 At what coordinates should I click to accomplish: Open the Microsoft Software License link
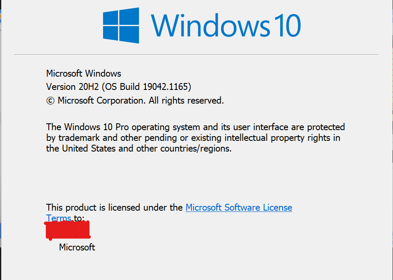[239, 208]
